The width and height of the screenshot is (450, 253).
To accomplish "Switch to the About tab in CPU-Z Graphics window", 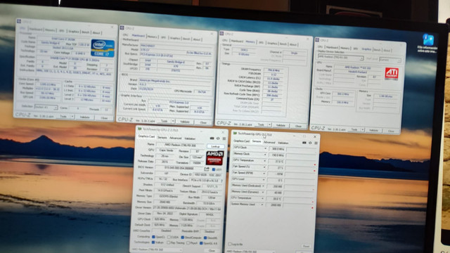I will click(x=387, y=50).
